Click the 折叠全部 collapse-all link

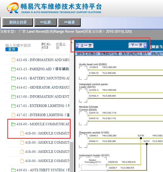coord(61,46)
